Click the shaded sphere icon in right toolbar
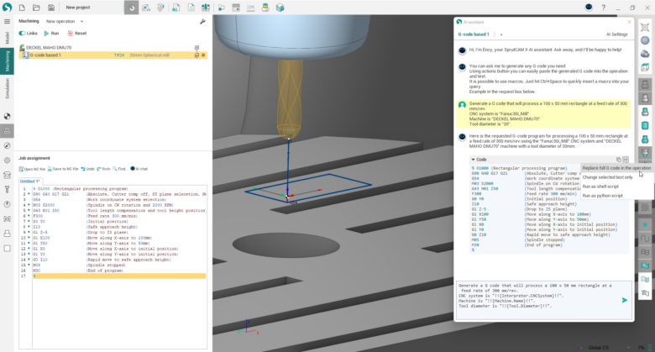Image resolution: width=655 pixels, height=352 pixels. 645,40
